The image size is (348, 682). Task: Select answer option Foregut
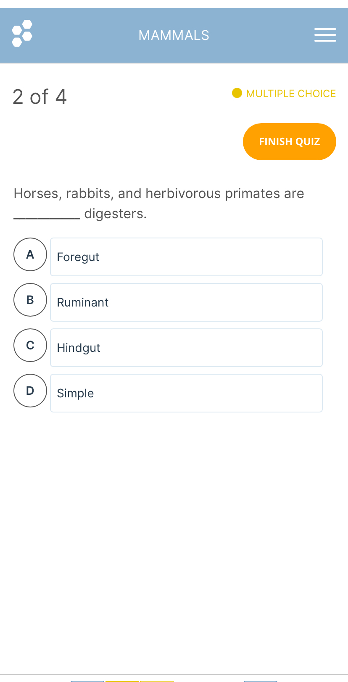pyautogui.click(x=186, y=257)
